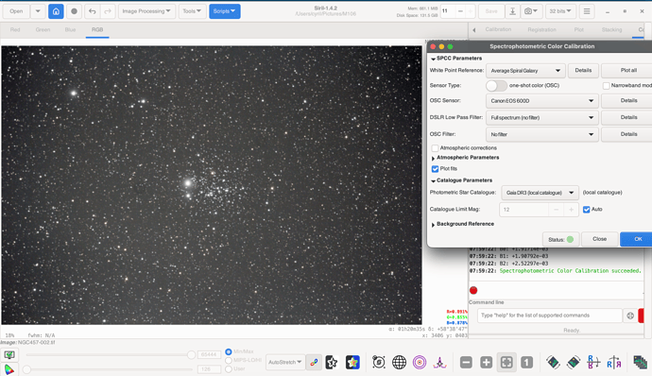Open the OSC Filter dropdown
652x376 pixels.
[541, 134]
